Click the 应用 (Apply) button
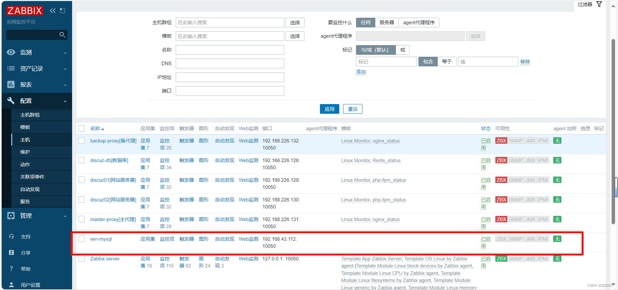The image size is (618, 290). tap(329, 109)
